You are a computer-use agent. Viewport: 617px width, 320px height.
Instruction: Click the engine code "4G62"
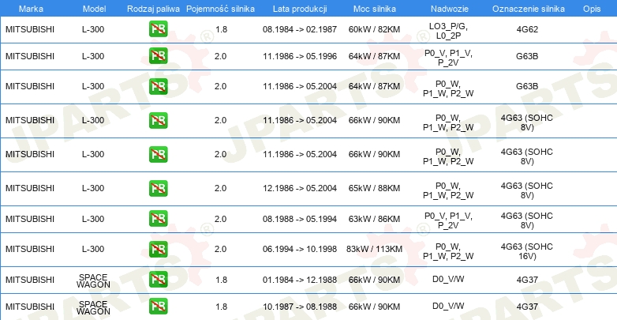(x=527, y=29)
